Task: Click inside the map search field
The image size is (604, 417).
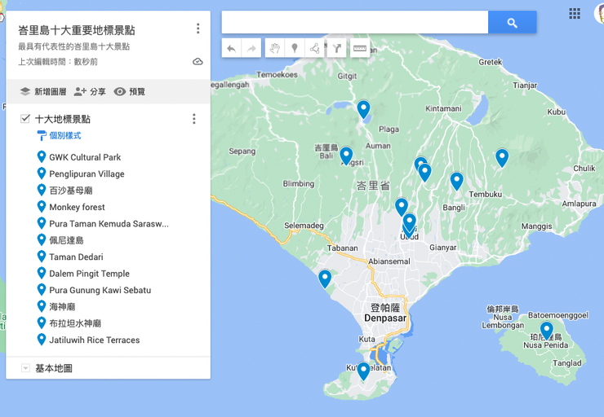Action: click(x=355, y=23)
